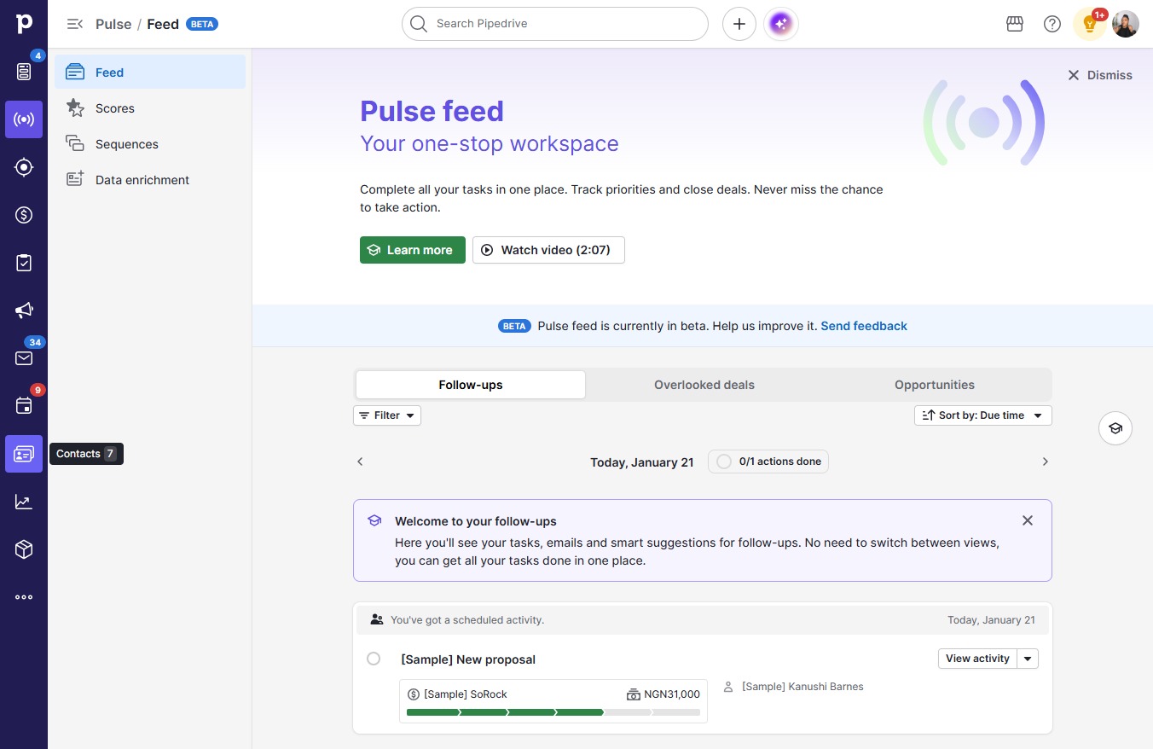1153x749 pixels.
Task: Open Contacts in the left sidebar
Action: tap(24, 454)
